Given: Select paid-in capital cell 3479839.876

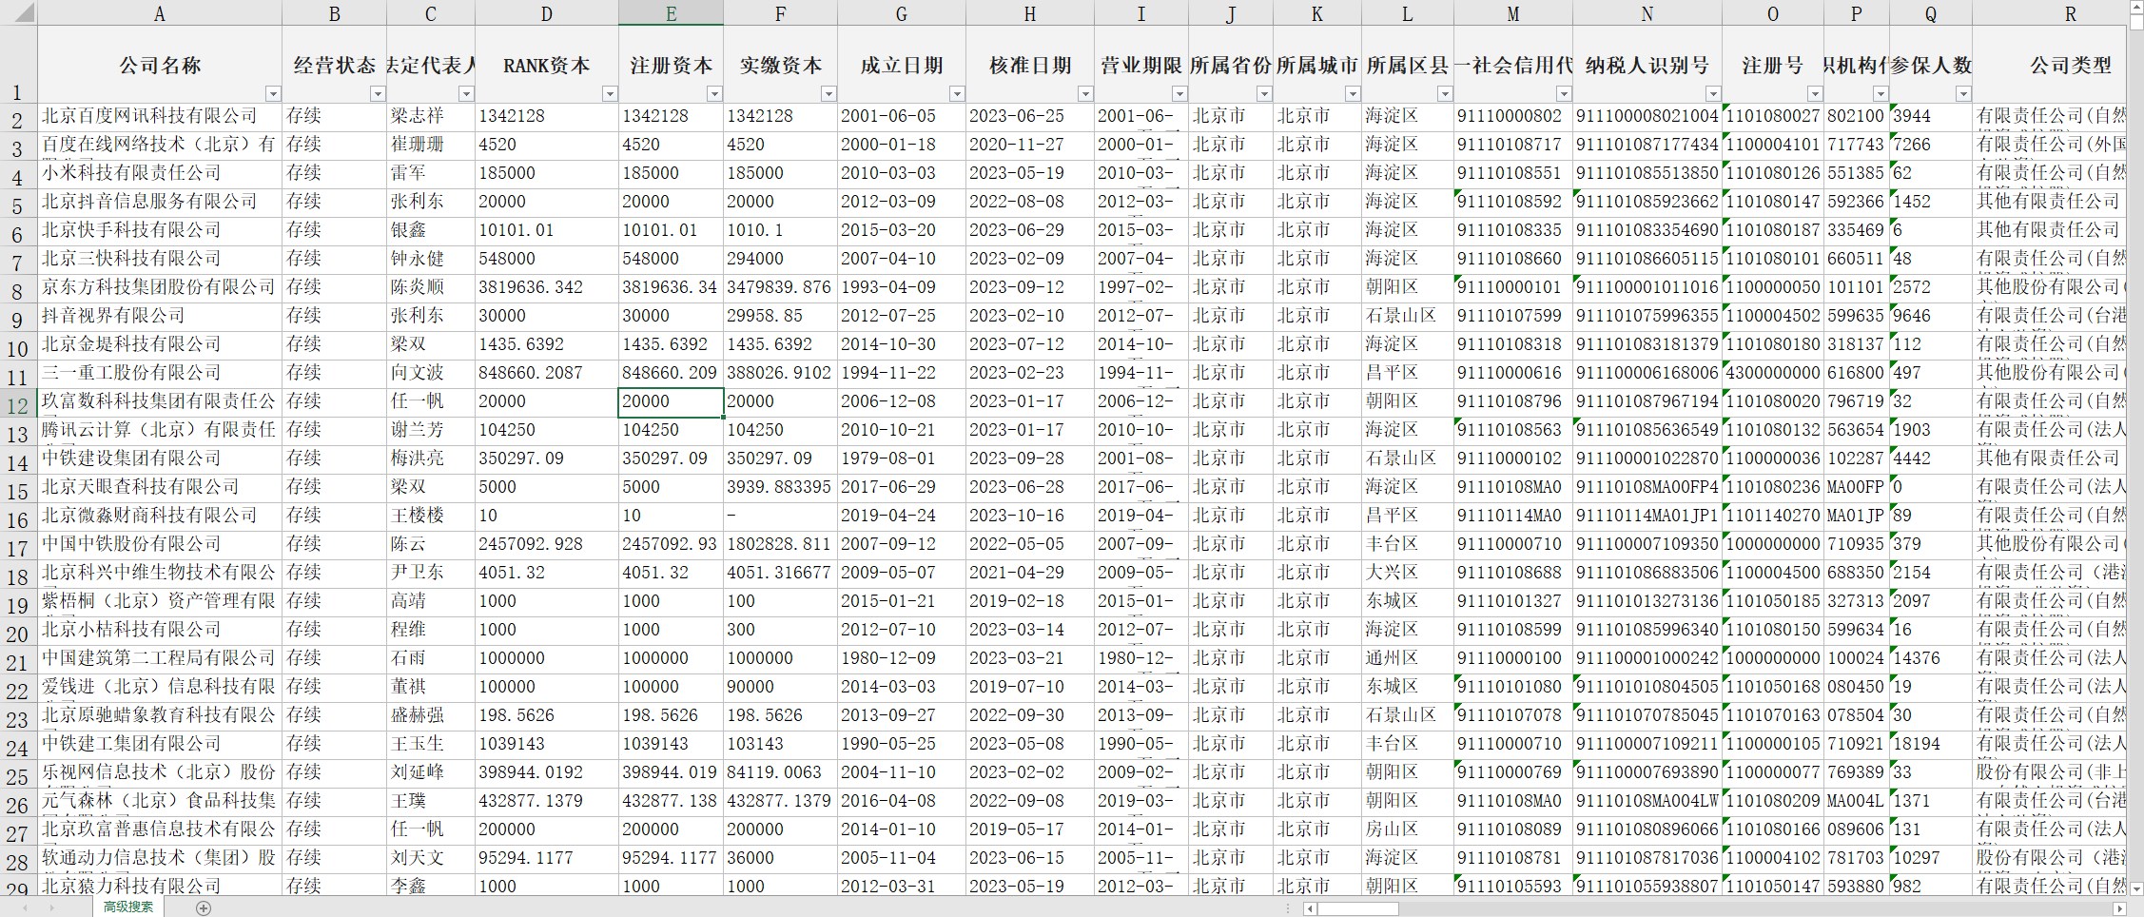Looking at the screenshot, I should click(x=780, y=288).
